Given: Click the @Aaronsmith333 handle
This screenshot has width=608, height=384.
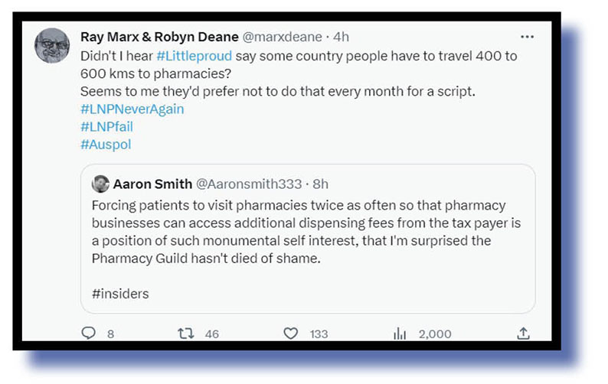Looking at the screenshot, I should click(x=250, y=184).
